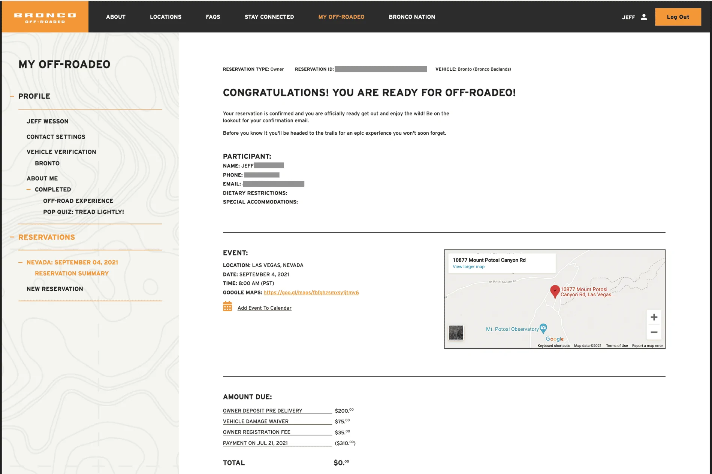This screenshot has height=474, width=712.
Task: Click the DATE: SEPTEMBER 4, 2021 line
Action: [x=256, y=274]
